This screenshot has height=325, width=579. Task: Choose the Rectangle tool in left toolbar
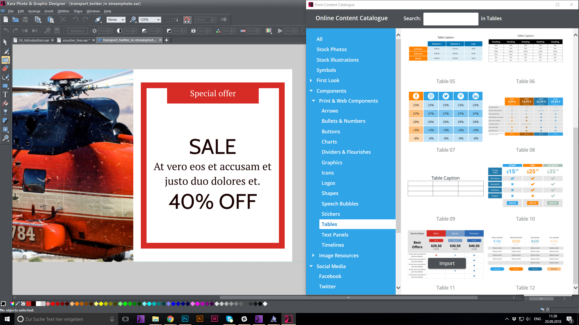point(5,86)
